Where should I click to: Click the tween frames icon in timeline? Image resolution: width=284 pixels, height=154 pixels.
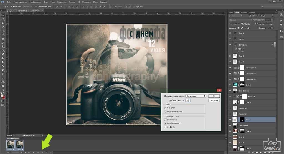click(x=42, y=152)
